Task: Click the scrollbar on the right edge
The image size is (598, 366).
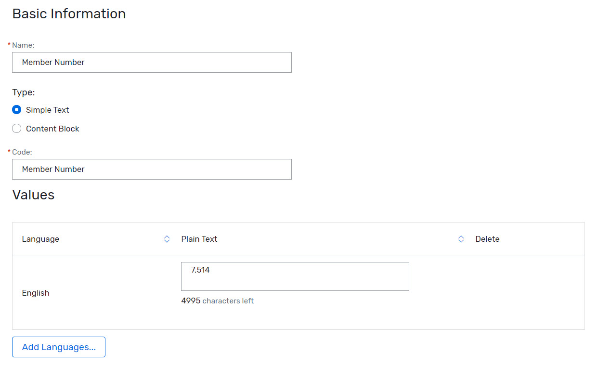Action: (x=596, y=183)
